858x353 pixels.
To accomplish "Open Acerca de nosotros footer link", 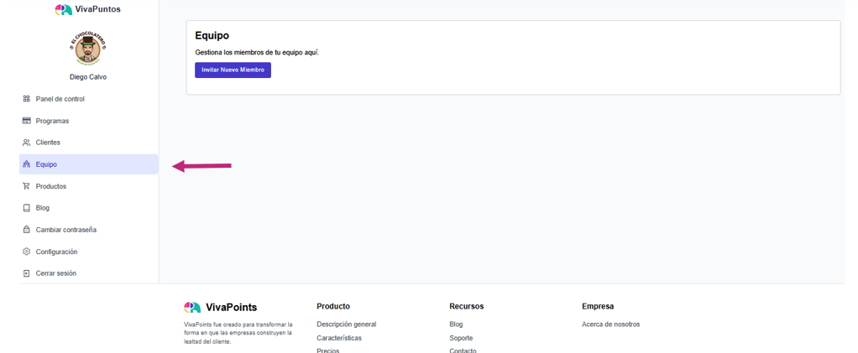I will pyautogui.click(x=610, y=324).
